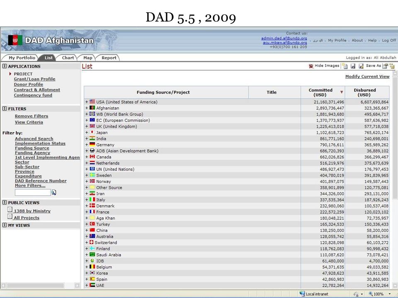Expand the Saudi Arabia row

[87, 255]
